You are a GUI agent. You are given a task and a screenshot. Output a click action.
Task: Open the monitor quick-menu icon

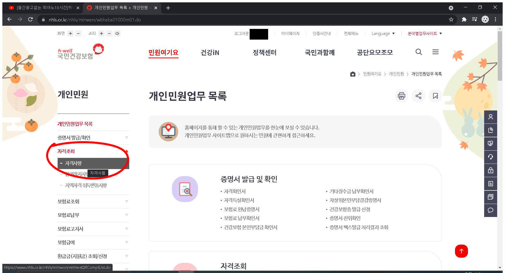(x=491, y=144)
